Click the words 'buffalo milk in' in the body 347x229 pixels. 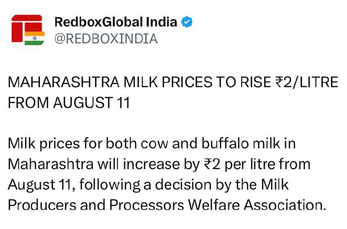coord(249,144)
